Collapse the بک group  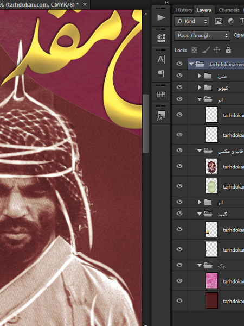point(200,265)
